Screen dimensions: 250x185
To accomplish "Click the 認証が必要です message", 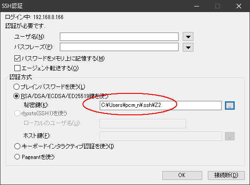I will [26, 26].
